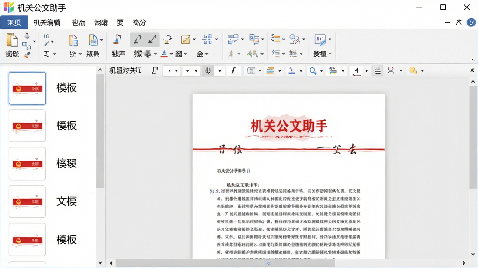Click the person outline icon in secondary toolbar

[391, 70]
